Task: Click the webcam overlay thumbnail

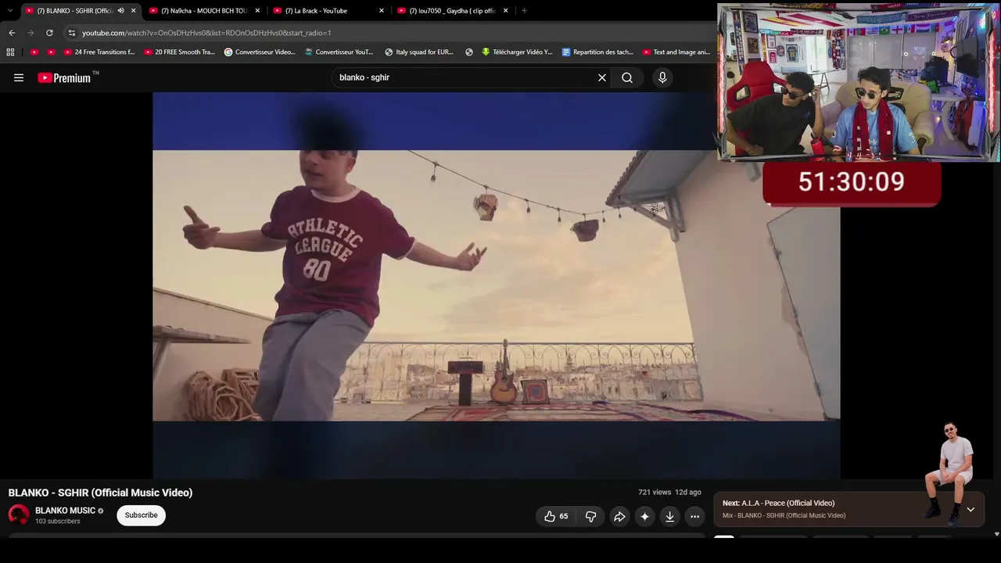Action: click(x=858, y=82)
